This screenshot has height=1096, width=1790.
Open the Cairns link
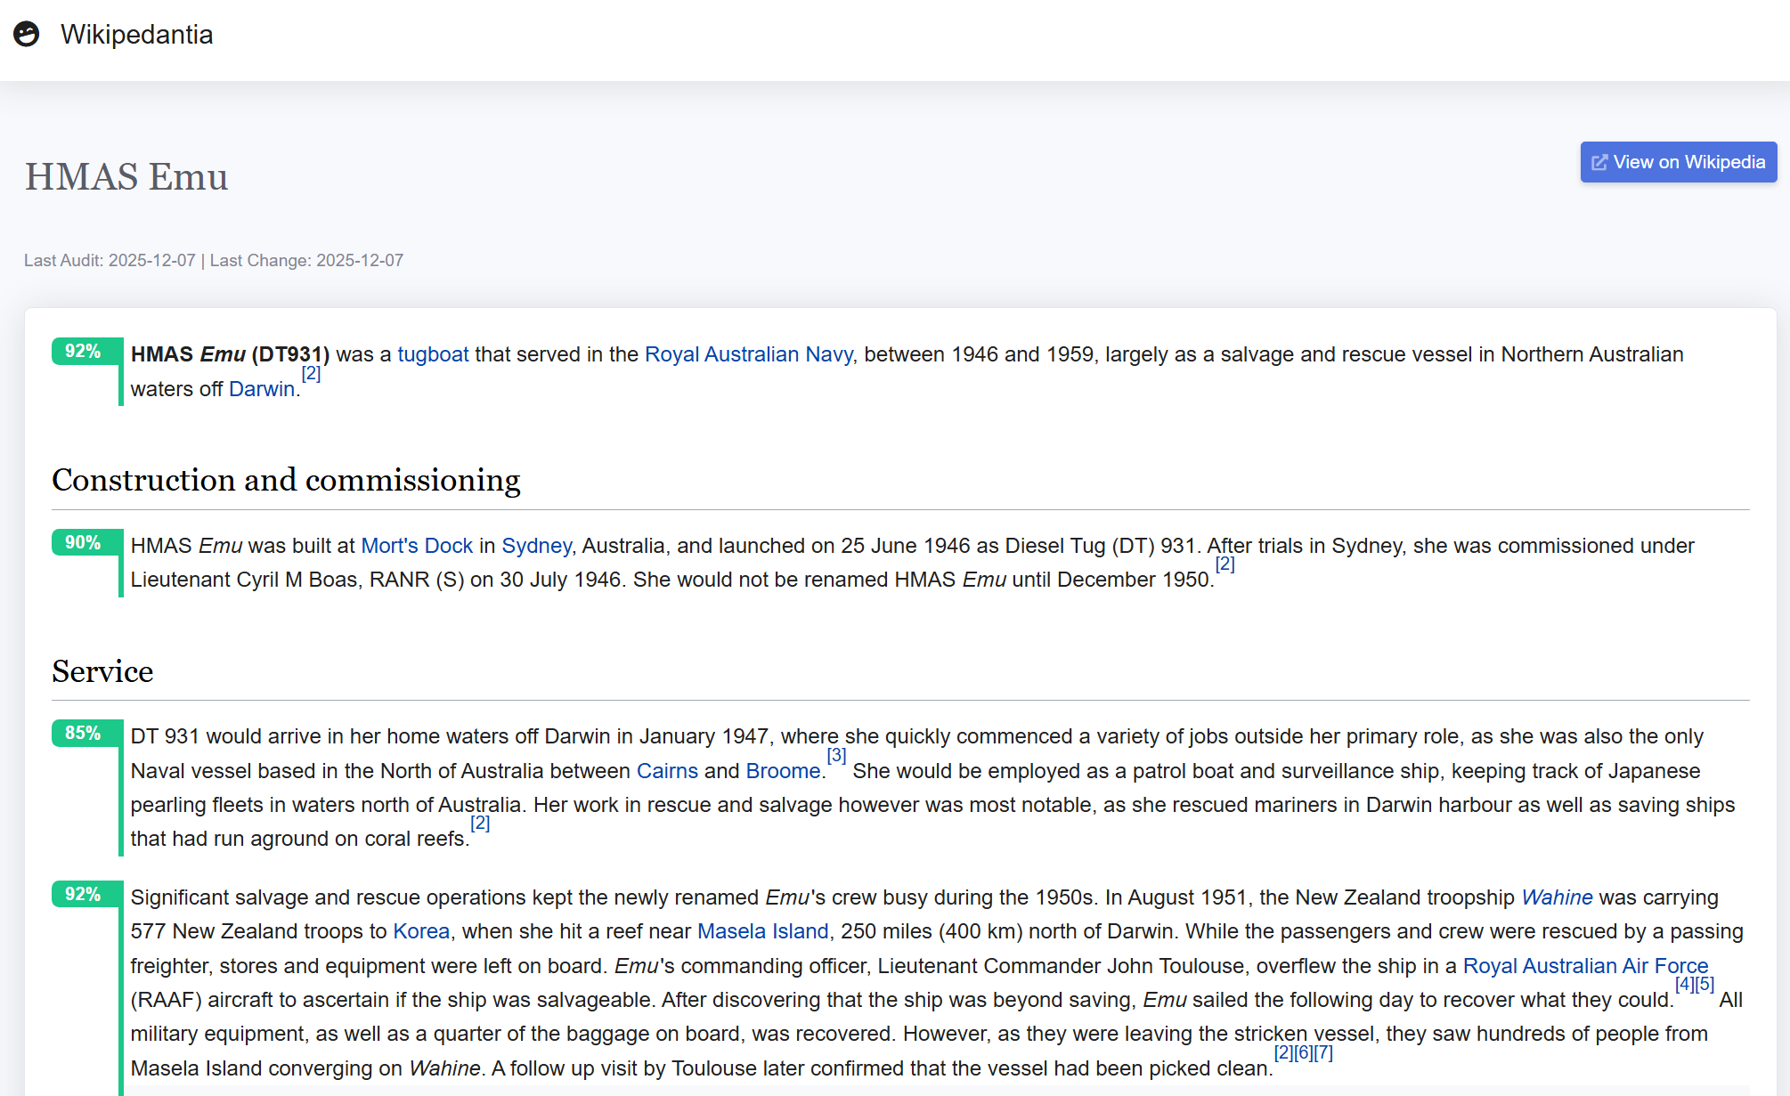[x=667, y=771]
